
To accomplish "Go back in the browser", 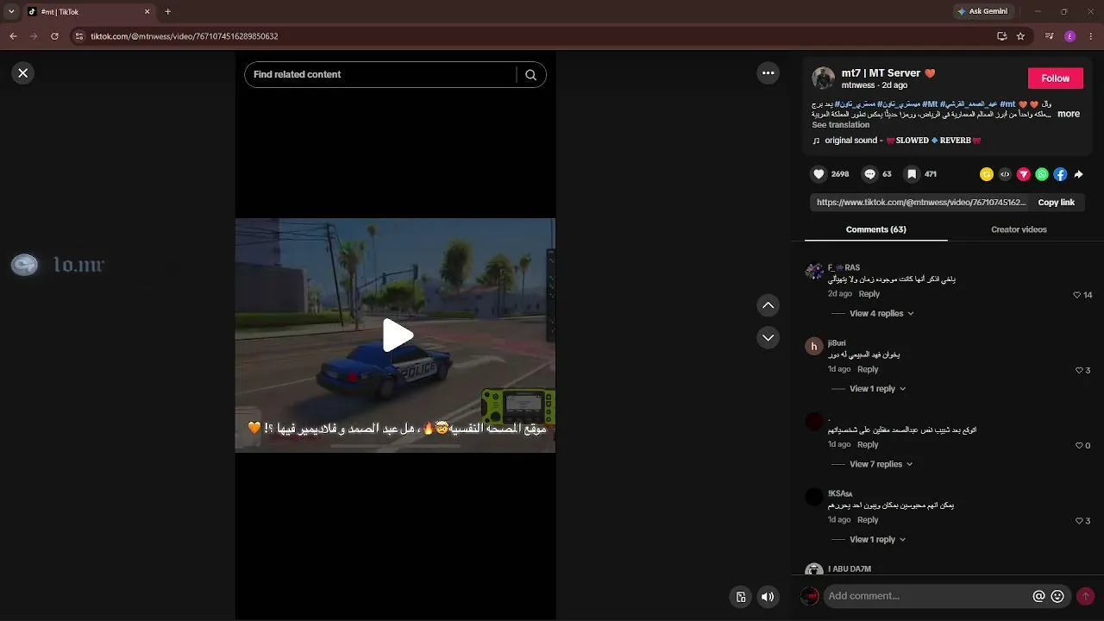I will pos(13,36).
